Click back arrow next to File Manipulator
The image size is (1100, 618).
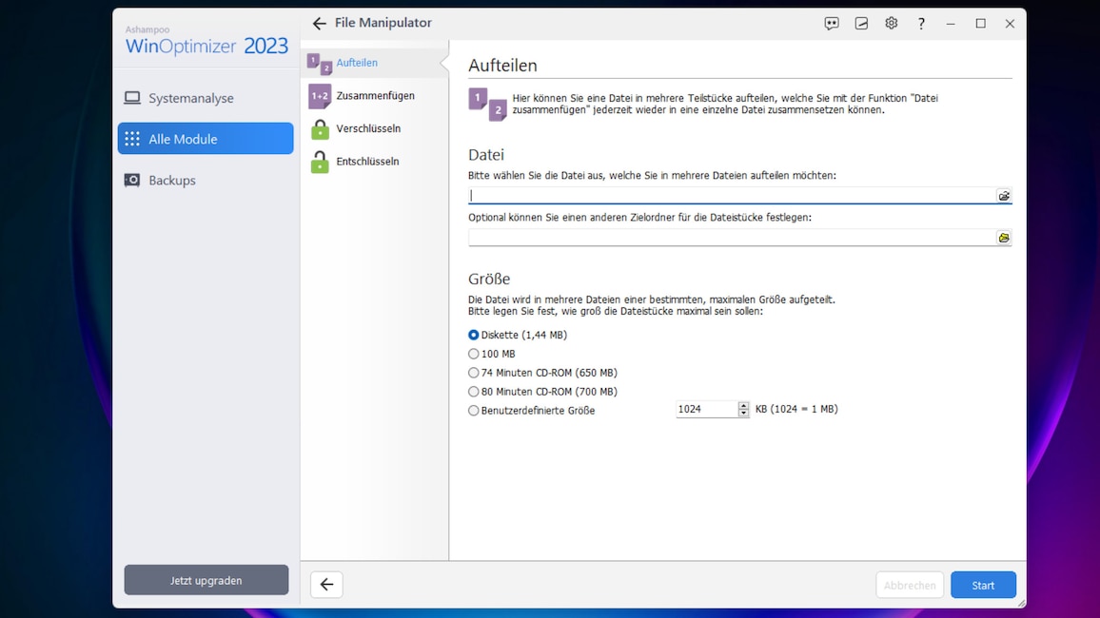(x=319, y=24)
